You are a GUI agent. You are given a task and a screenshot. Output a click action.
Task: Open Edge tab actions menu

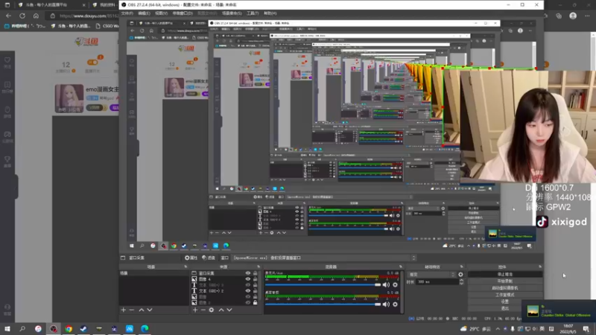click(7, 5)
